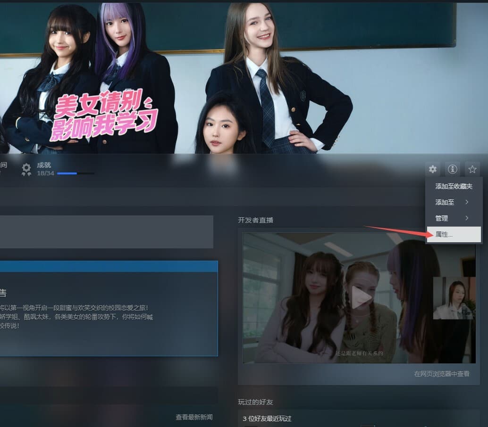This screenshot has width=488, height=427.
Task: Click the achievements badge icon
Action: [x=26, y=169]
